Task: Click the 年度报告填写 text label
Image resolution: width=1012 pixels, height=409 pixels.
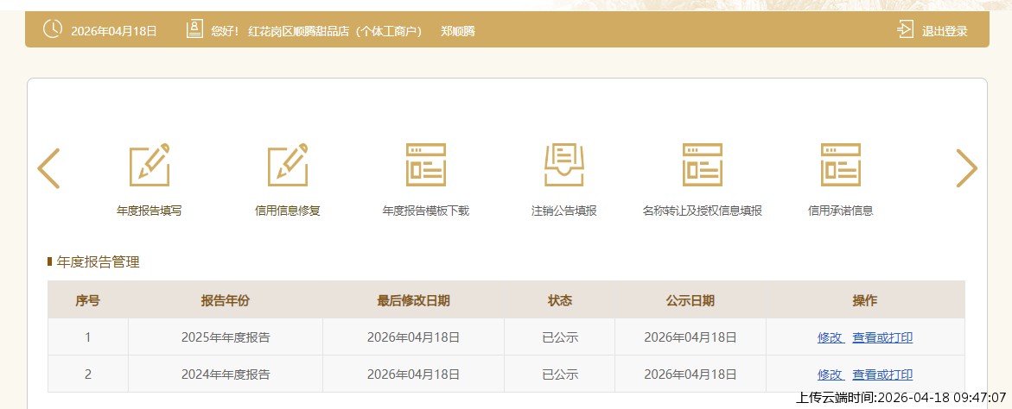Action: 149,211
